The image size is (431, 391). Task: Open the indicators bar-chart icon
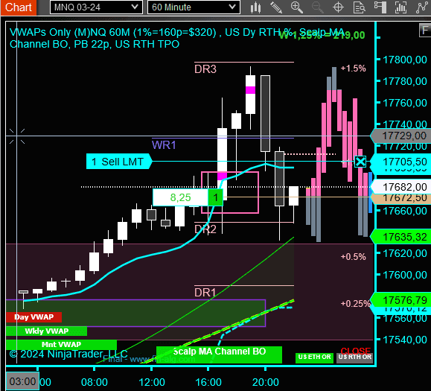click(x=400, y=7)
